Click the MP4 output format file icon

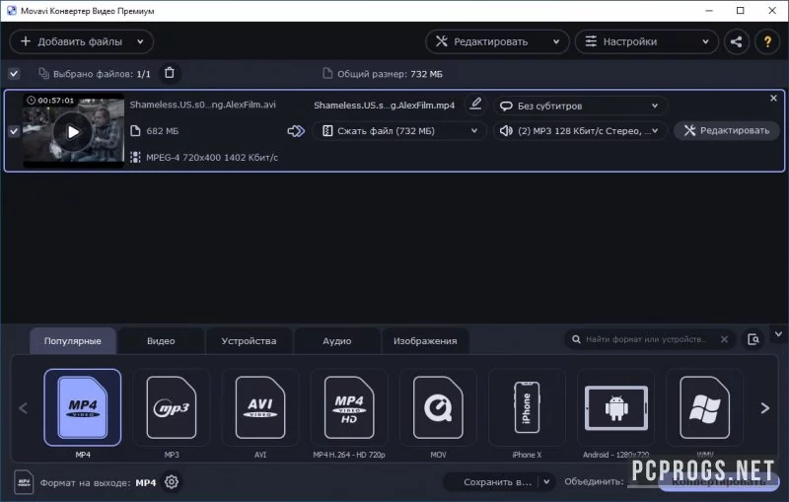(x=24, y=482)
